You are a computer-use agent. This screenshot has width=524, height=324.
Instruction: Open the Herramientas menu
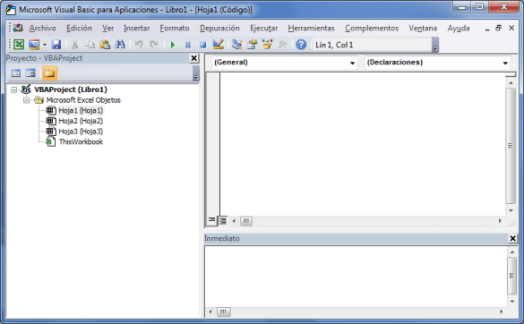click(x=311, y=28)
